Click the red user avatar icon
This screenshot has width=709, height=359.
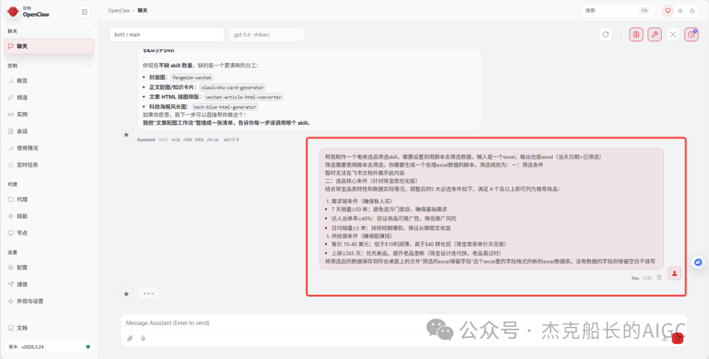coord(675,274)
